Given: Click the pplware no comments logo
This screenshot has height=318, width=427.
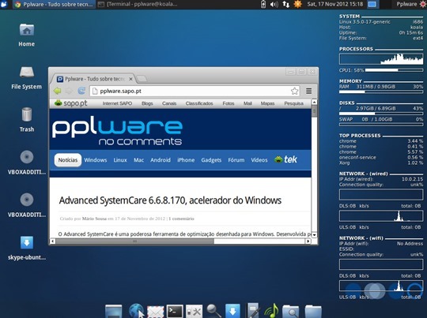Looking at the screenshot, I should (x=117, y=130).
